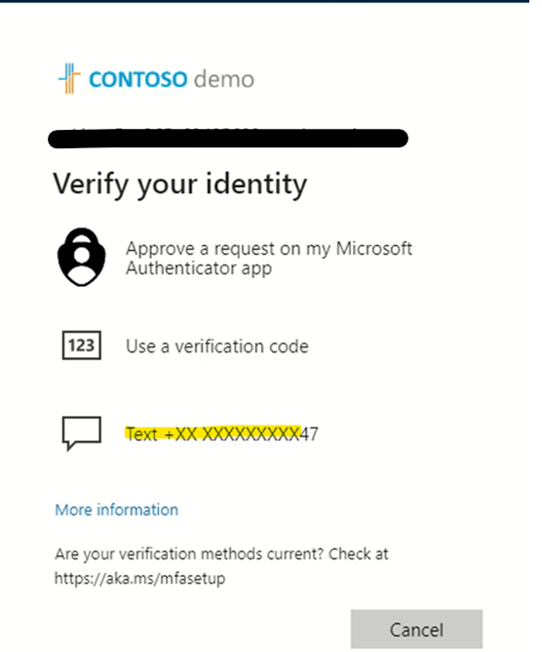Click the word CONTOSO in the logo
This screenshot has height=652, width=542.
[138, 79]
